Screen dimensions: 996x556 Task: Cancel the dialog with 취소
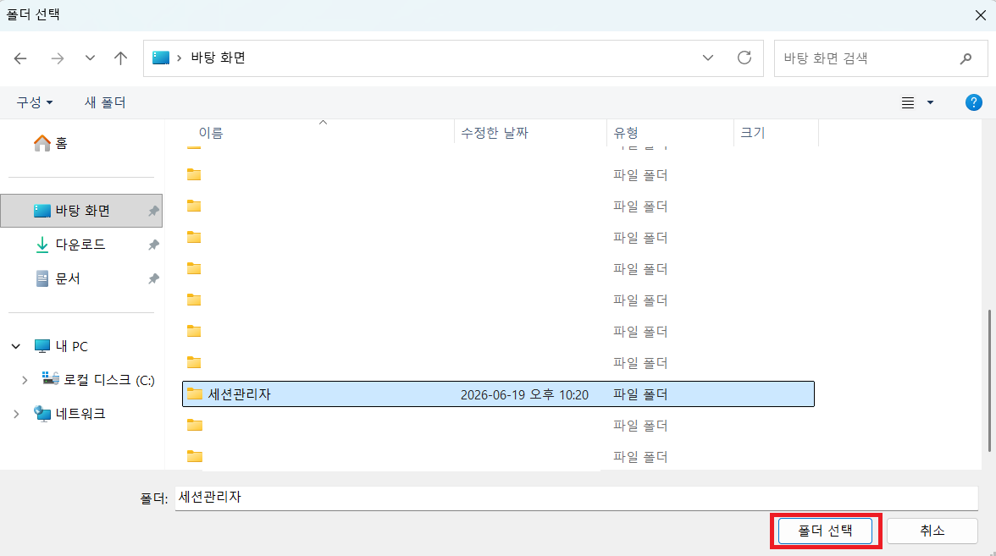(x=932, y=531)
